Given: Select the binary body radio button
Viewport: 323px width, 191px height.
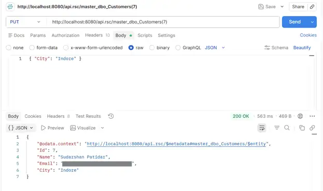Looking at the screenshot, I should [152, 48].
